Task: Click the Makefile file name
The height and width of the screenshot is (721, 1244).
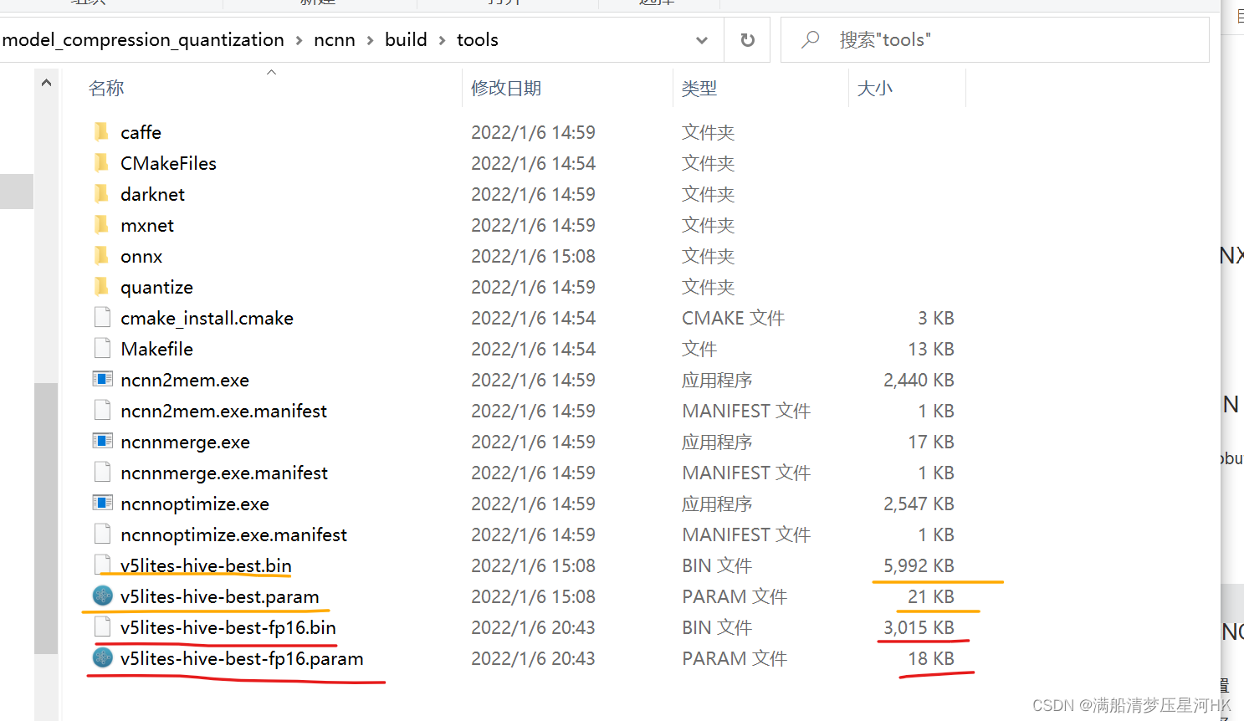Action: tap(156, 349)
